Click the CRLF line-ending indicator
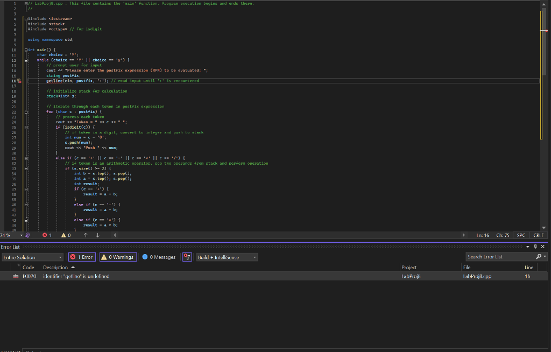The image size is (551, 352). pos(538,235)
